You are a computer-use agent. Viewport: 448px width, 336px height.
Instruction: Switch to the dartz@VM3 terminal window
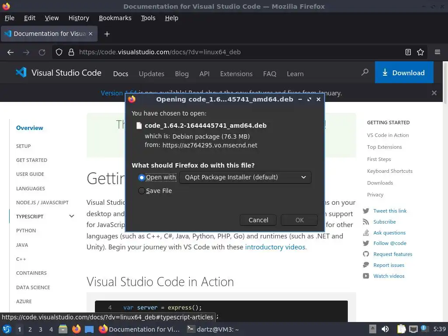coord(213,329)
